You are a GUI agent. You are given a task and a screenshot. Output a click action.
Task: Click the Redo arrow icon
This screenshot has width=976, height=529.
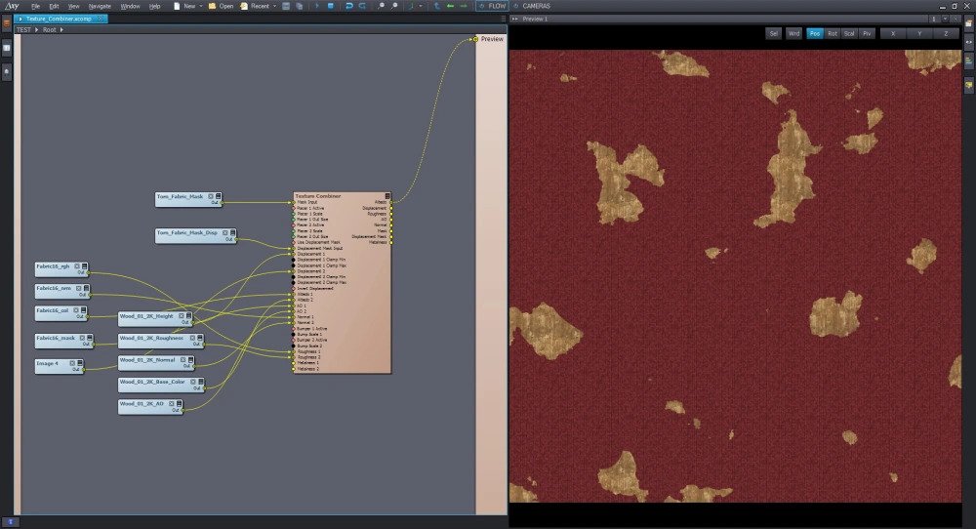coord(362,6)
